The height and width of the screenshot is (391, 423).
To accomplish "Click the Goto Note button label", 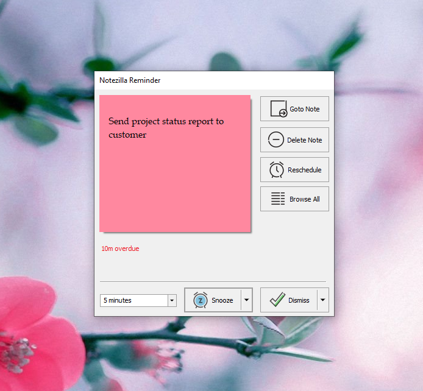I will (305, 109).
